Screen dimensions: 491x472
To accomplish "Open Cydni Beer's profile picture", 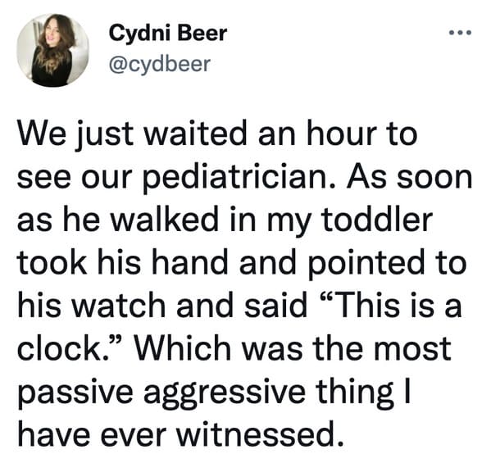I will (53, 50).
